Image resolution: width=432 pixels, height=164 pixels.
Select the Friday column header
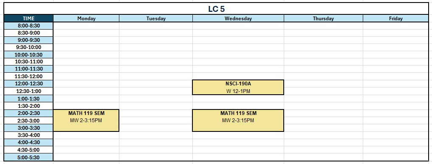coord(395,18)
